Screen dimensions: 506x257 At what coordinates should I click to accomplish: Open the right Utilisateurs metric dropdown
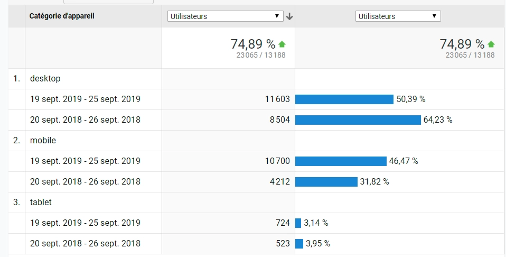398,16
